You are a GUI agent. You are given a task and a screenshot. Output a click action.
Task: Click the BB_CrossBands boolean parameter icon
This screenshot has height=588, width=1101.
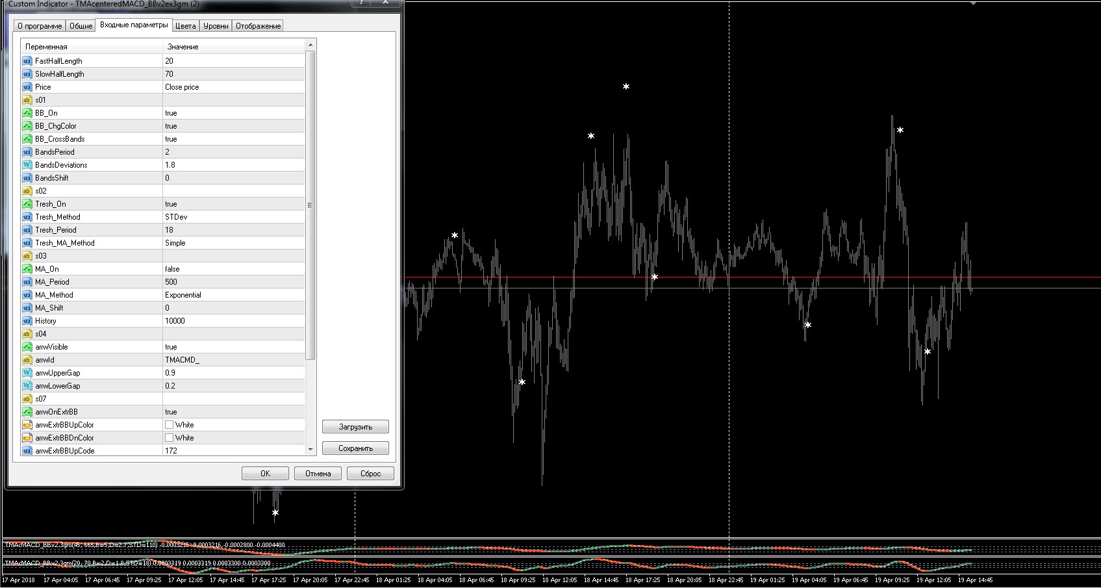point(27,139)
